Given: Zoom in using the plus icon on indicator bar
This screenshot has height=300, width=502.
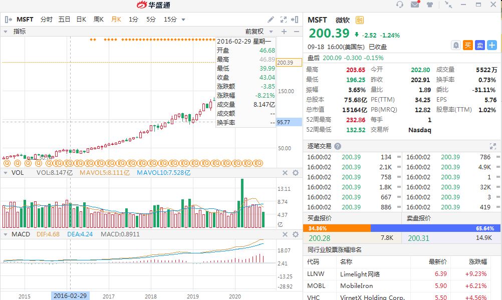Looking at the screenshot, I should [284, 32].
